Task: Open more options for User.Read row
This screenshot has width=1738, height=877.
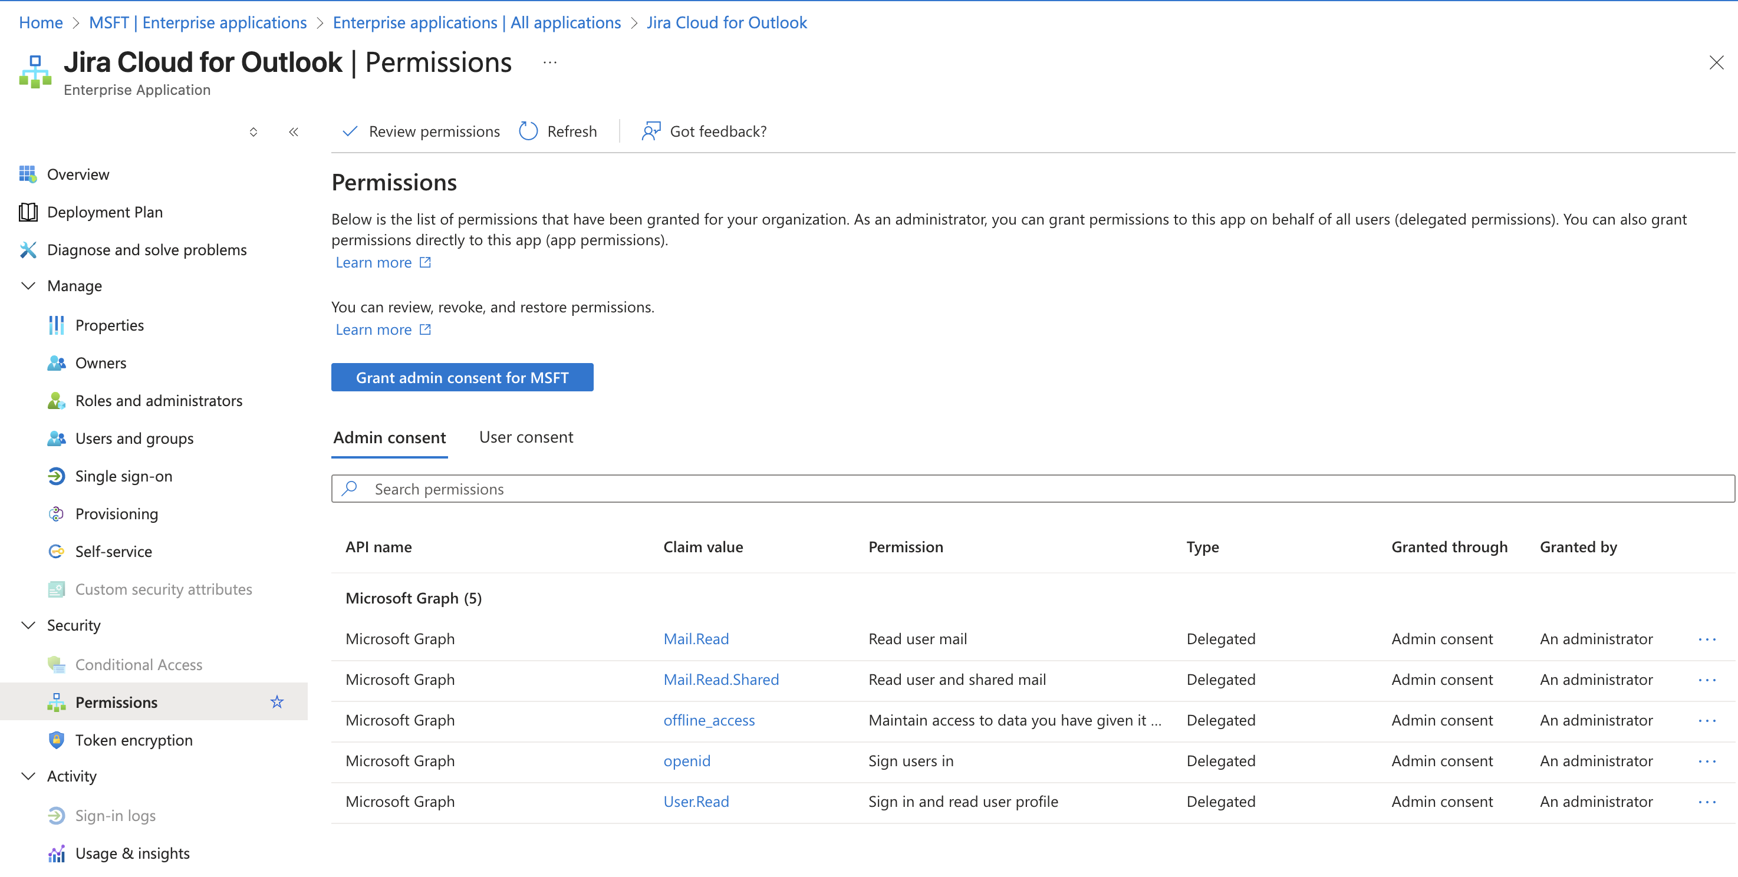Action: point(1707,802)
